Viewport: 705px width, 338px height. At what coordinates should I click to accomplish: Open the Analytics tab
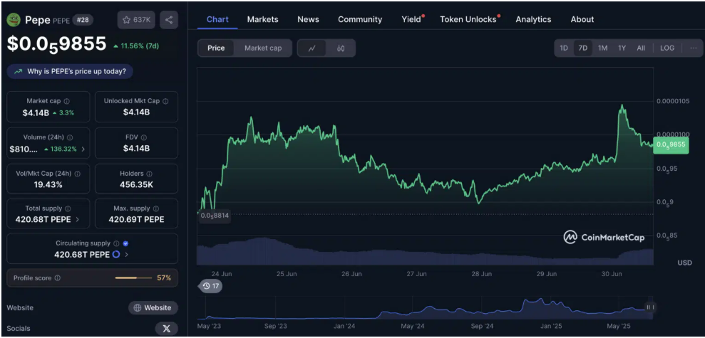pos(533,19)
